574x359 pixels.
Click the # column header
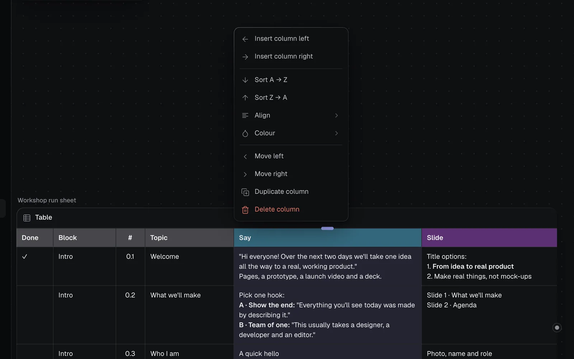(x=130, y=238)
